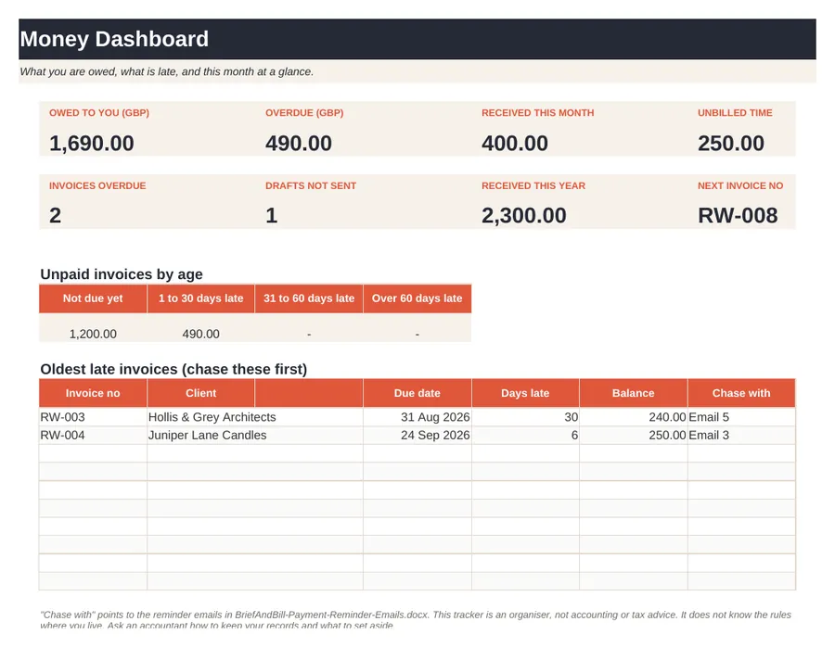
Task: Click the OWED TO YOU (GBP) label
Action: click(x=99, y=113)
